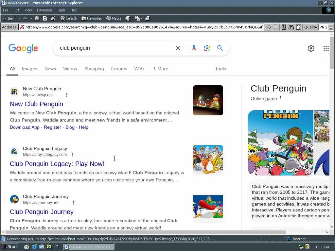The height and width of the screenshot is (251, 335).
Task: Switch to the Shopping tab
Action: 94,69
